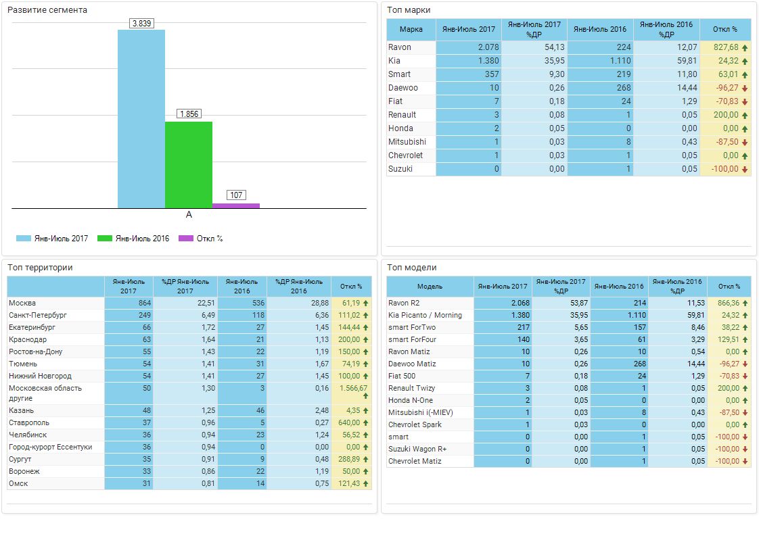Click smart ForTwo model row label

412,328
